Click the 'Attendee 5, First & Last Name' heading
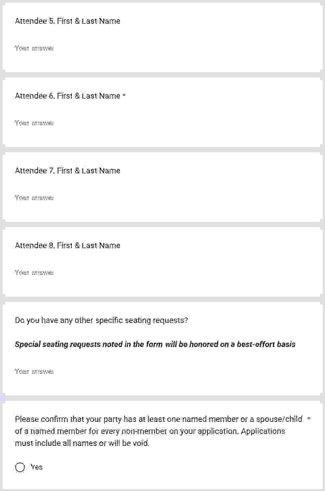Screen dimensions: 325x491 coord(68,21)
